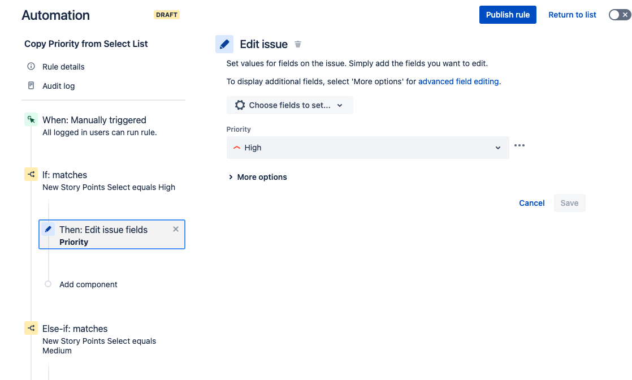This screenshot has height=380, width=632.
Task: Open the Choose fields to set dropdown
Action: tap(289, 105)
